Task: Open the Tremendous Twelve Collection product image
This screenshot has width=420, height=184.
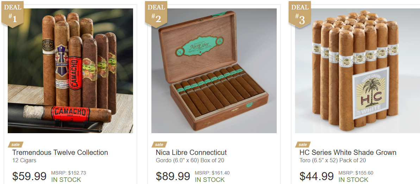Action: tap(70, 71)
